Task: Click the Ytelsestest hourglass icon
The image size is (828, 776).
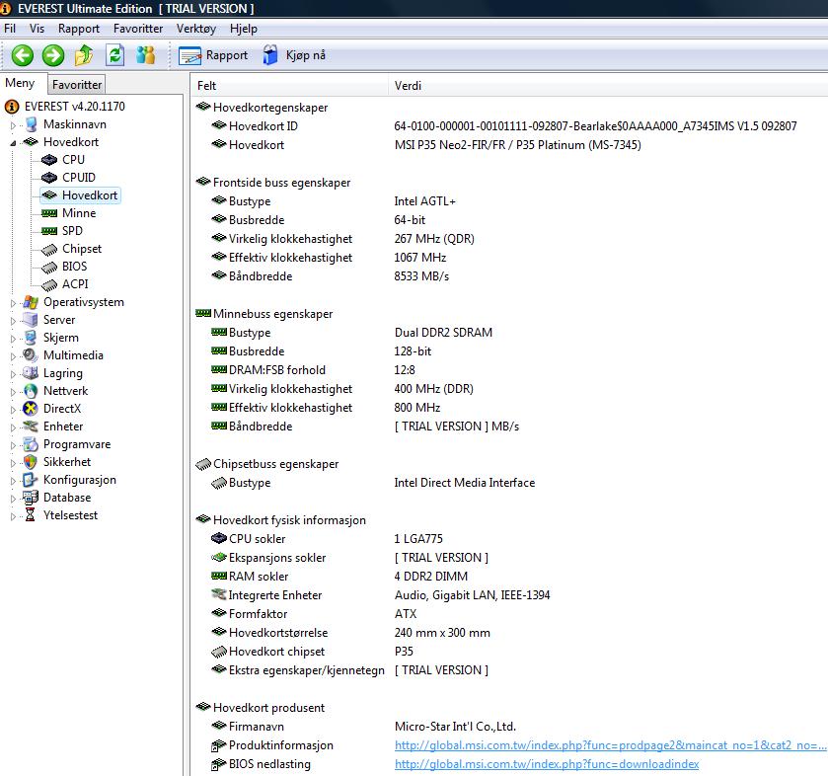Action: click(31, 515)
